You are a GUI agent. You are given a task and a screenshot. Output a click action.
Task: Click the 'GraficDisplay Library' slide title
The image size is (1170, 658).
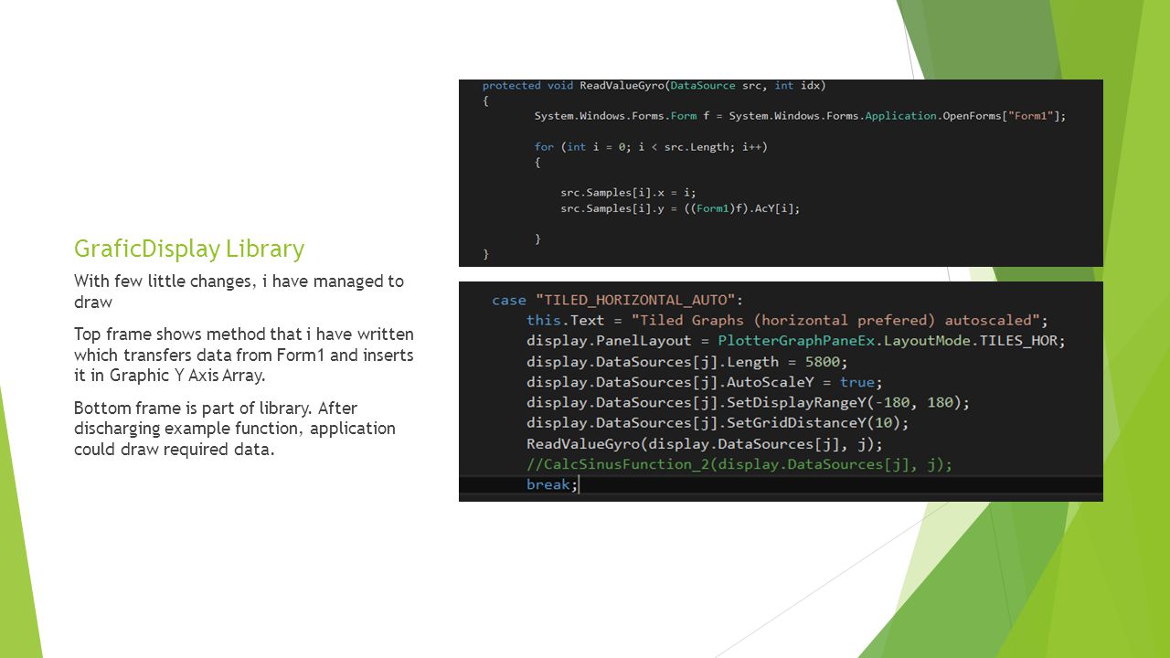coord(189,249)
